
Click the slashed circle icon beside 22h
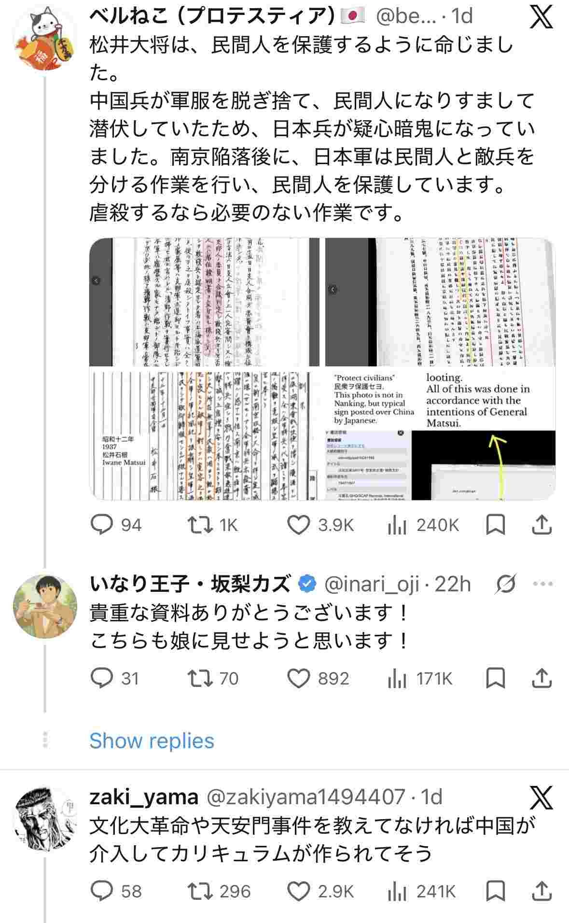pyautogui.click(x=505, y=584)
